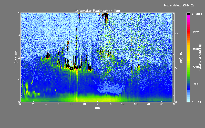Pick the black swatch atop the colorbar

point(188,14)
